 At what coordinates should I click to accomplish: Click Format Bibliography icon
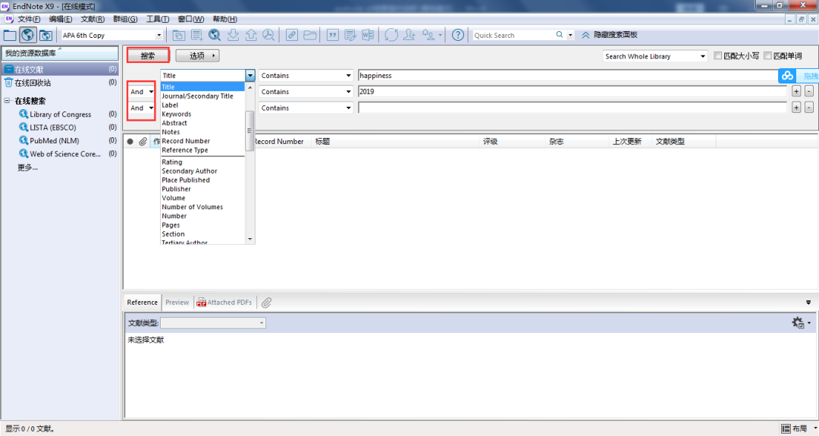[x=350, y=35]
